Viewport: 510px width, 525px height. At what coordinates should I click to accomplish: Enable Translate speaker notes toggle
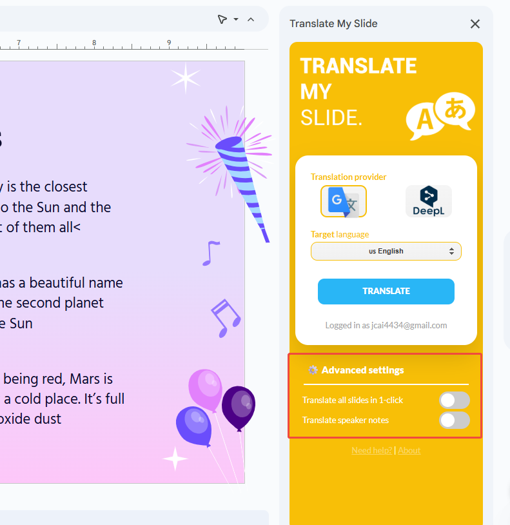point(454,421)
